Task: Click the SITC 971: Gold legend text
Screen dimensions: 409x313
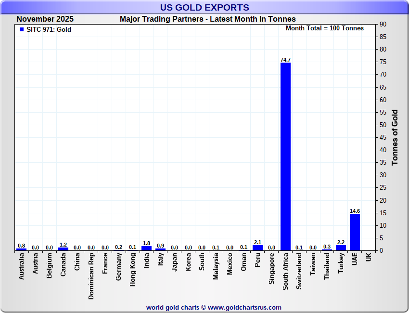Action: [49, 29]
